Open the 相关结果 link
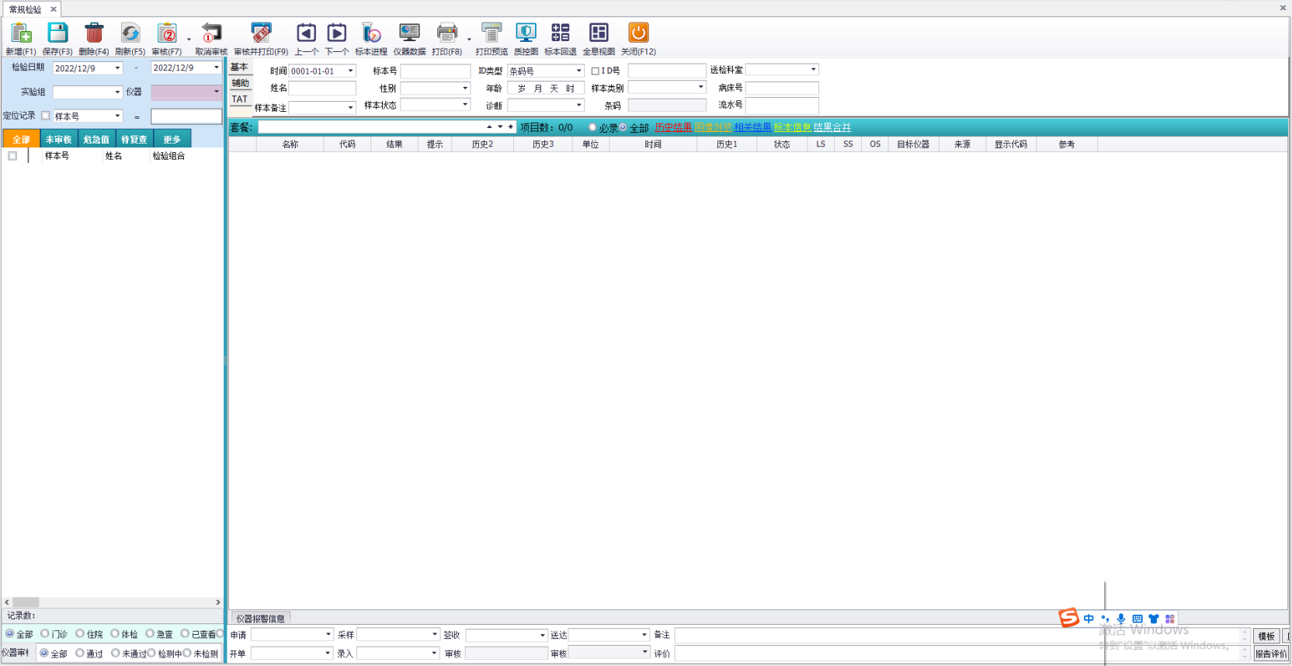The height and width of the screenshot is (666, 1292). point(753,127)
